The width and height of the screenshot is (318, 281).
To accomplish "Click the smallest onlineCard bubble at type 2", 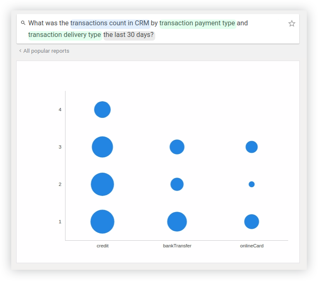I will click(x=252, y=184).
